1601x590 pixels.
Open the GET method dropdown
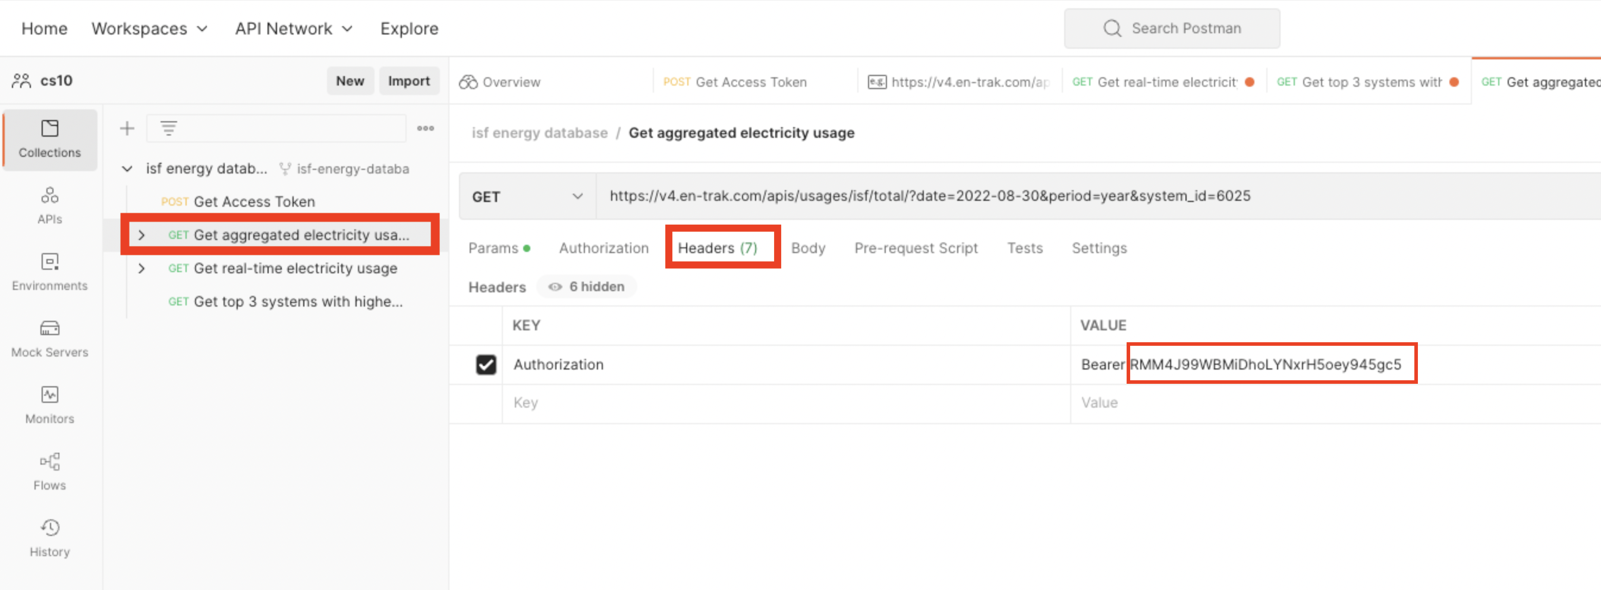pyautogui.click(x=526, y=196)
